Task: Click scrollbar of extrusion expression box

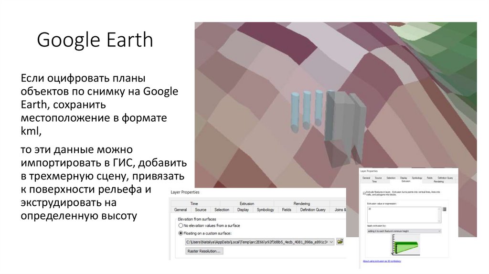Action: point(439,214)
